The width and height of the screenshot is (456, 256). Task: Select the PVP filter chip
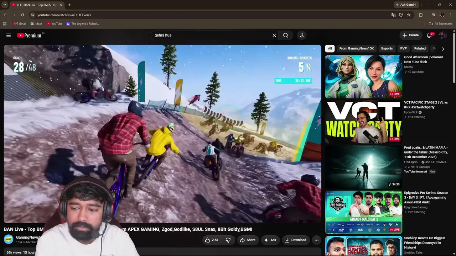pos(403,48)
